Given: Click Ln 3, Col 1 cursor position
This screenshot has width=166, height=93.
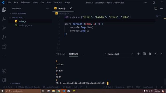Looking at the screenshot, I should 108,87.
